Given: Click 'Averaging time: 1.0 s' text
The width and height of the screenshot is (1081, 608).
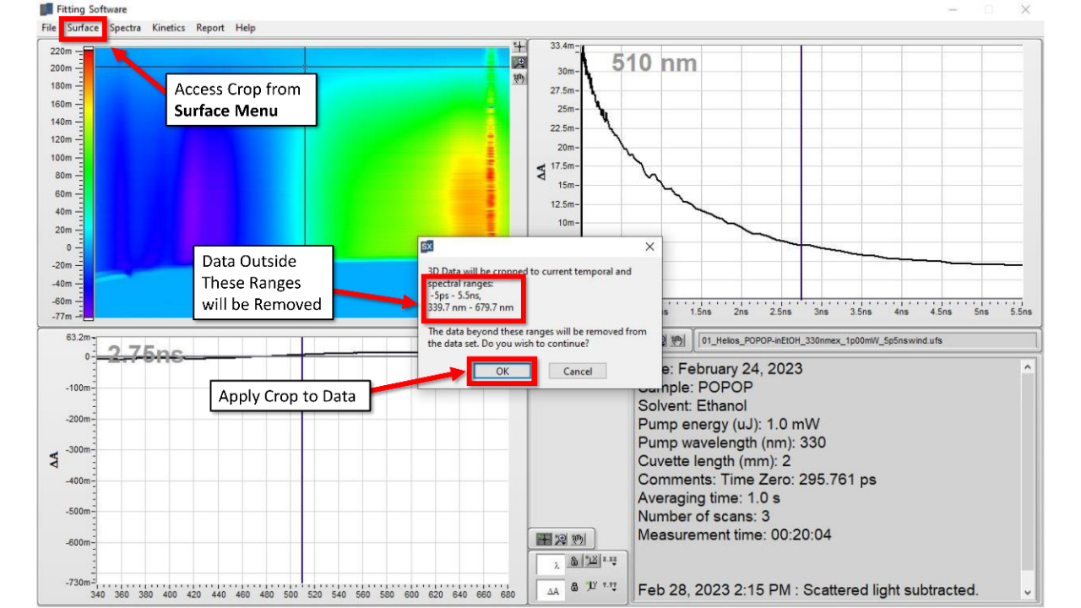Looking at the screenshot, I should click(x=709, y=498).
